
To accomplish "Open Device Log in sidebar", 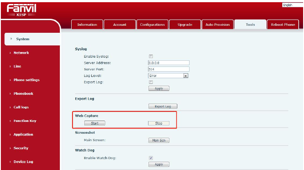I will click(23, 162).
